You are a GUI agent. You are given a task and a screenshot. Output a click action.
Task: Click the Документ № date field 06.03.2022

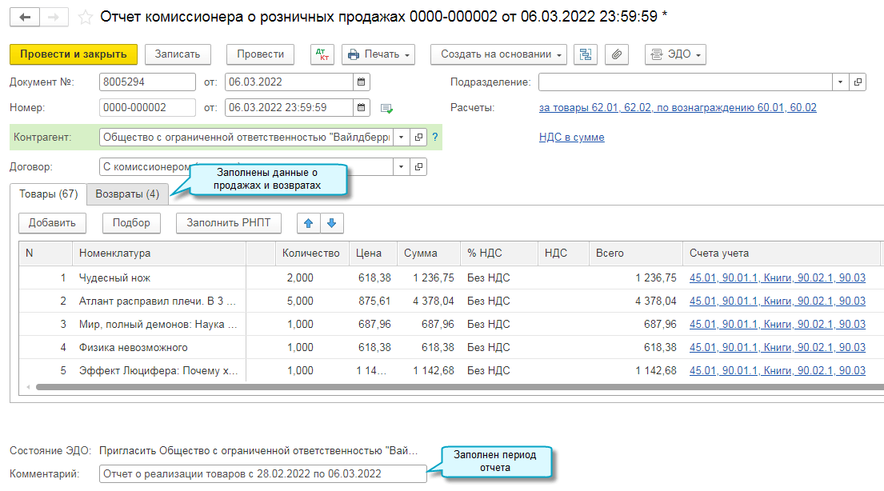tap(289, 82)
